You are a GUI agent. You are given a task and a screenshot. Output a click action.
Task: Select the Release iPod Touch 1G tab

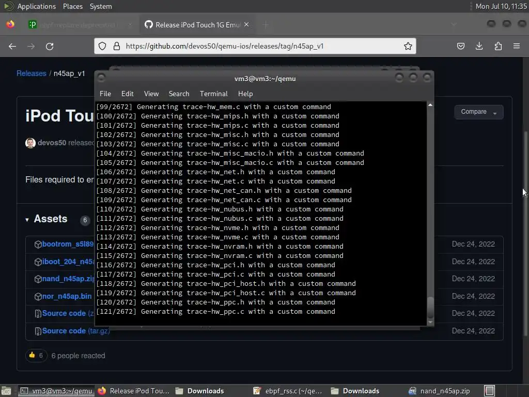tap(197, 25)
